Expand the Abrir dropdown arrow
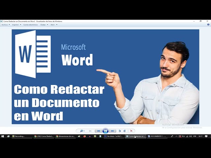 [57, 25]
